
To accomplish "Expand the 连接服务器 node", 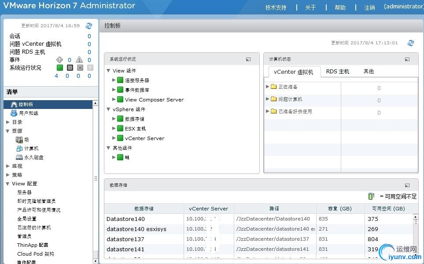I will (114, 80).
